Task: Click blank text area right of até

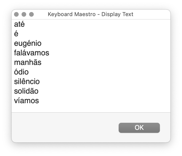Action: click(98, 24)
